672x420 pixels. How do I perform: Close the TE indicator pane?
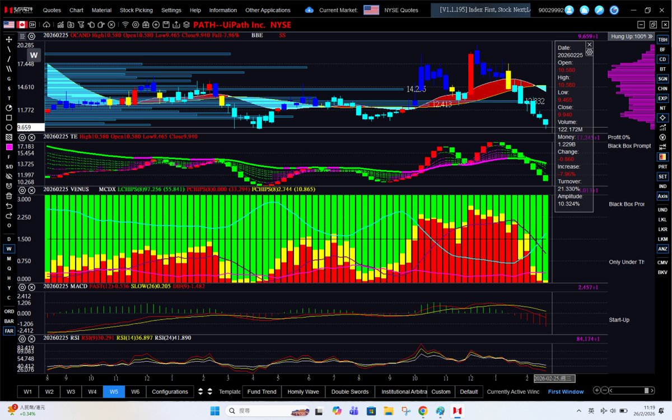point(31,137)
